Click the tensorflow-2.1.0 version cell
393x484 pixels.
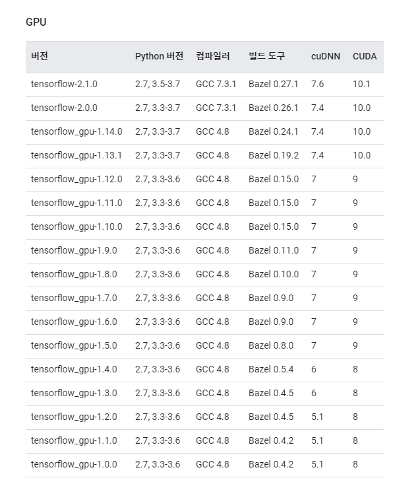click(x=64, y=84)
